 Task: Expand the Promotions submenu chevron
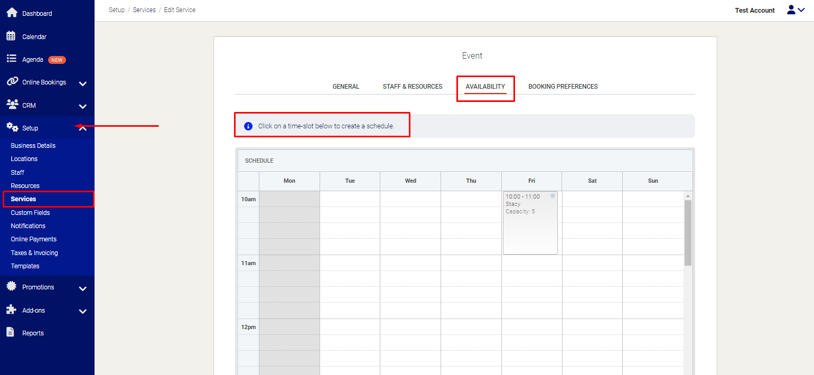82,288
